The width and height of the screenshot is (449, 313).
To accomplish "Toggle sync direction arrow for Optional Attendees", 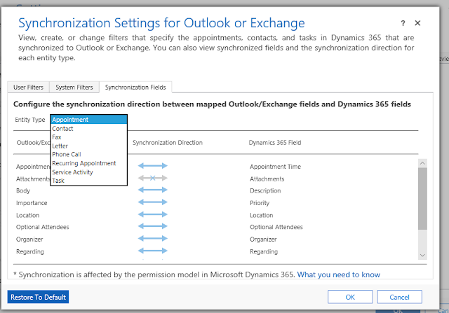I will (x=152, y=227).
